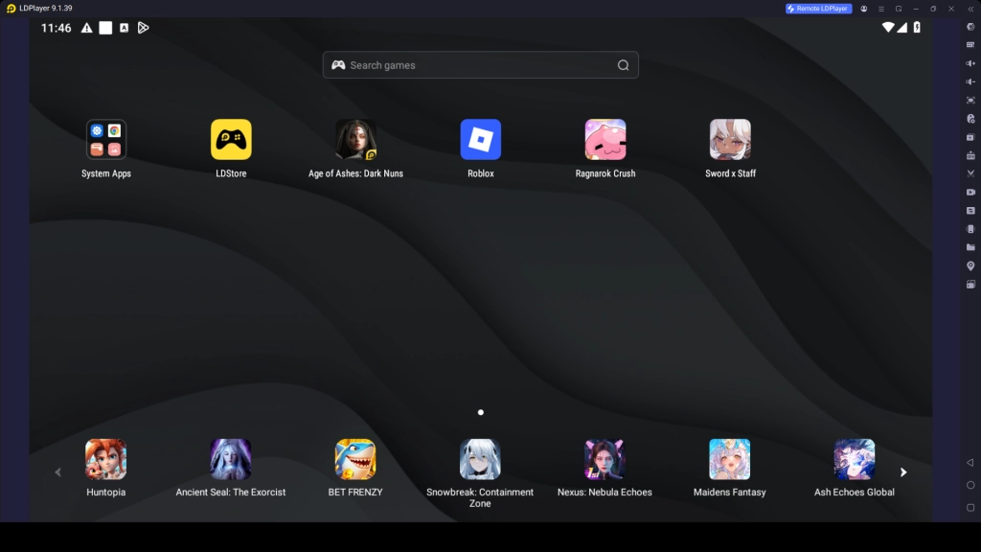The image size is (981, 552).
Task: Open the LDPlayer hamburger menu
Action: [881, 9]
